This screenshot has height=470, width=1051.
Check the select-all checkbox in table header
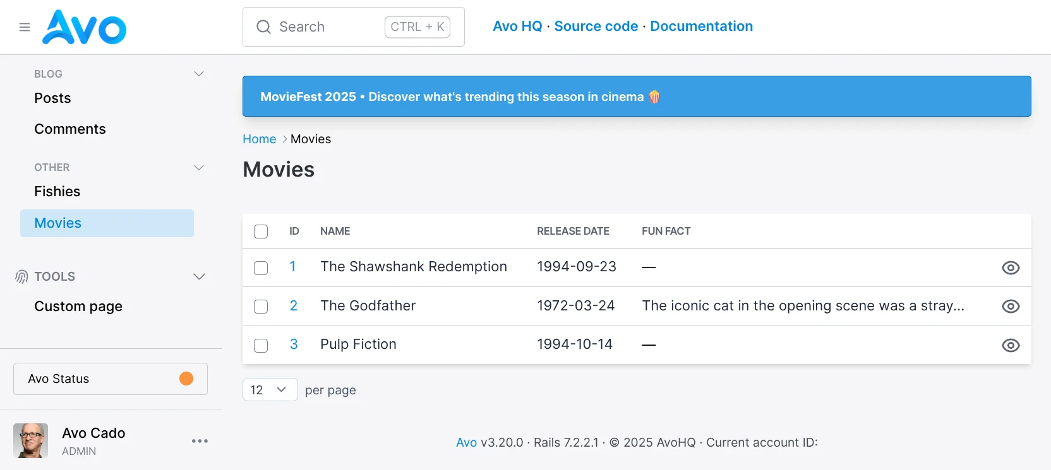(x=261, y=232)
